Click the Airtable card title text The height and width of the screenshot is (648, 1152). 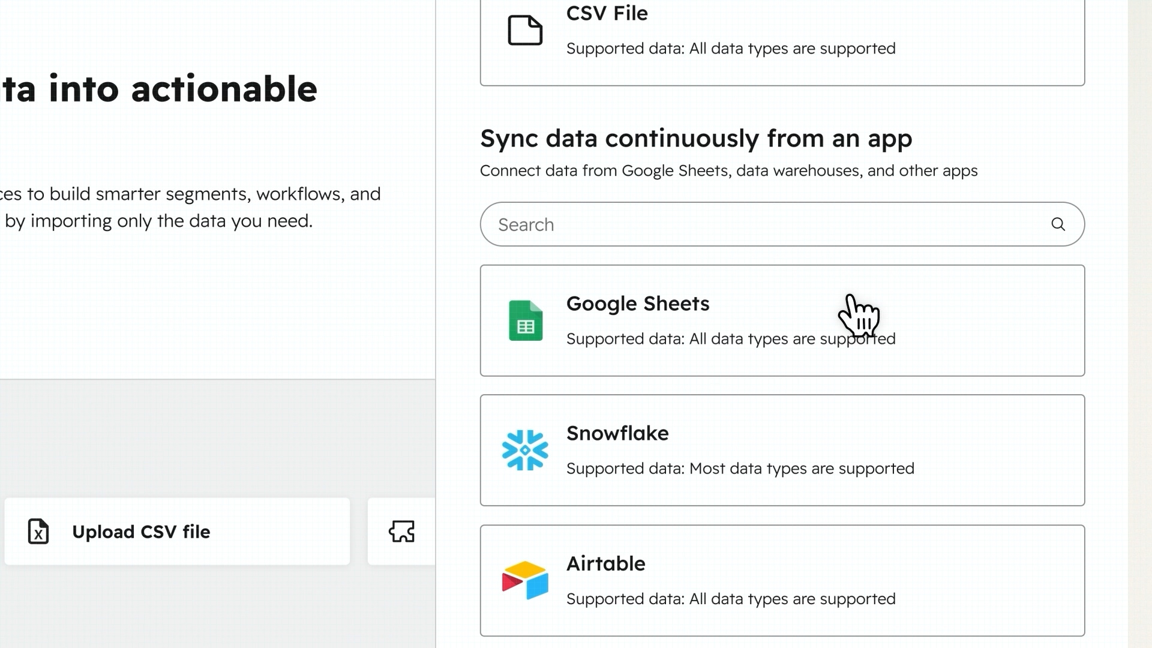tap(605, 563)
